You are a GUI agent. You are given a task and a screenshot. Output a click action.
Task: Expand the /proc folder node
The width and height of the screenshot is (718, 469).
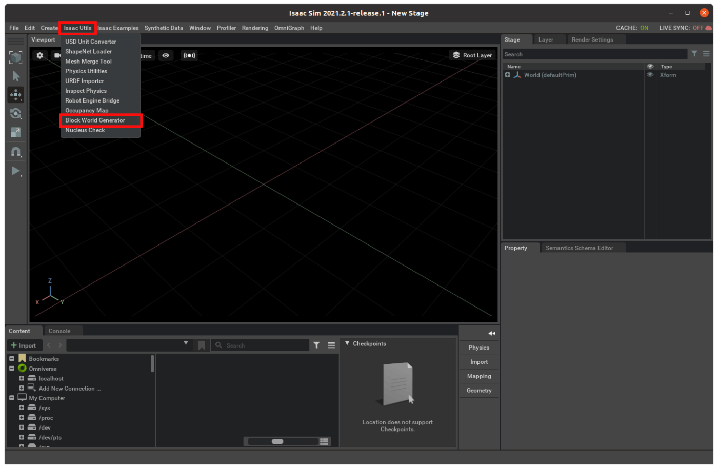[x=22, y=418]
